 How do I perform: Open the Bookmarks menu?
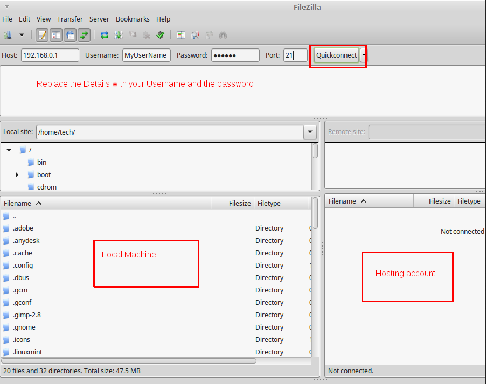coord(133,19)
